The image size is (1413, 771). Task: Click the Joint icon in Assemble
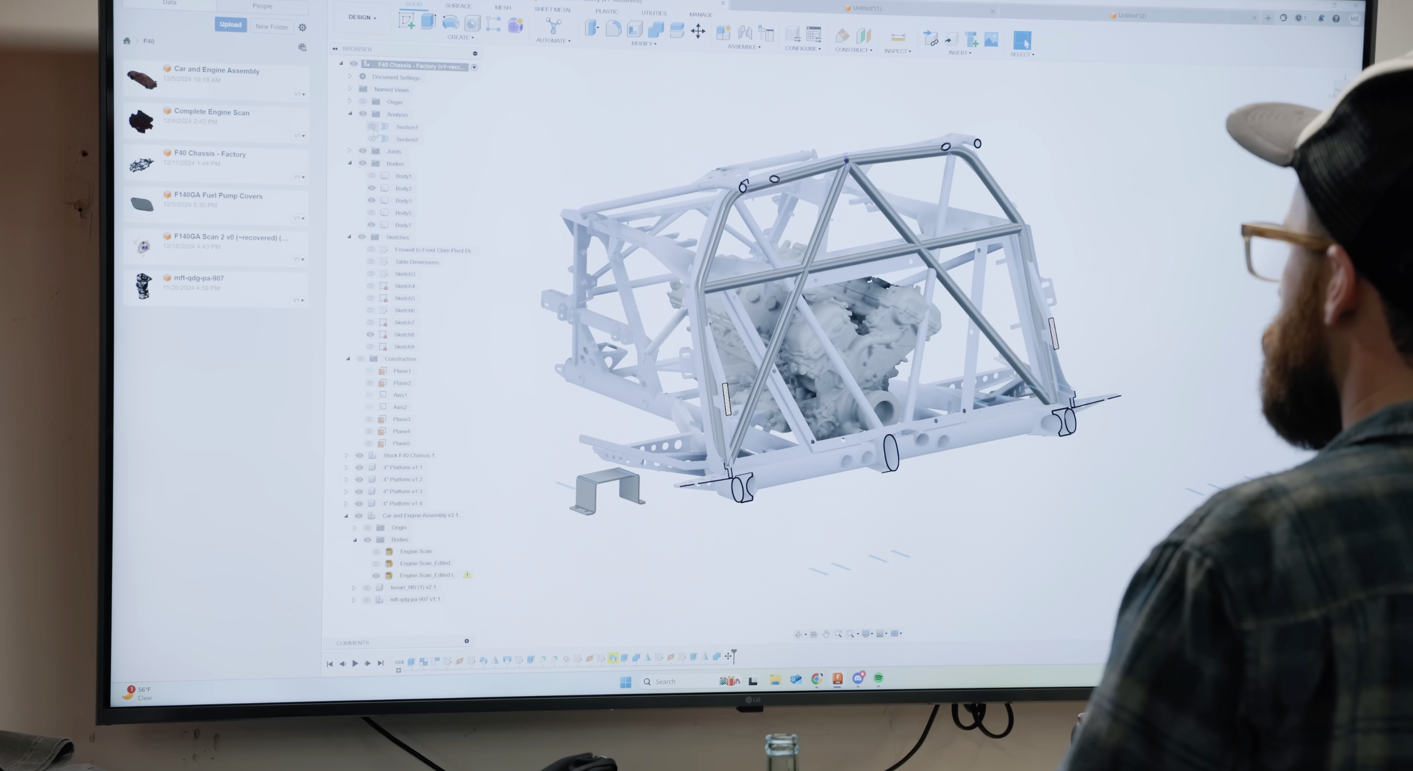745,33
